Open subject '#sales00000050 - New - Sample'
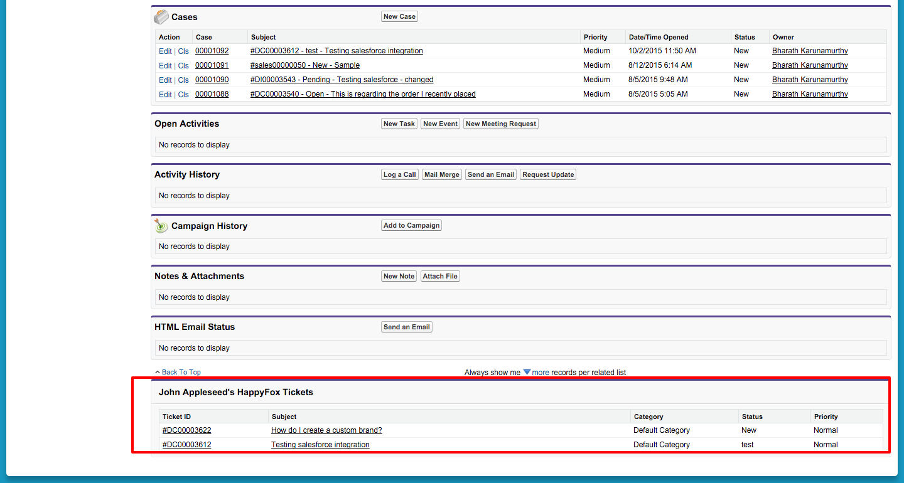 (305, 65)
